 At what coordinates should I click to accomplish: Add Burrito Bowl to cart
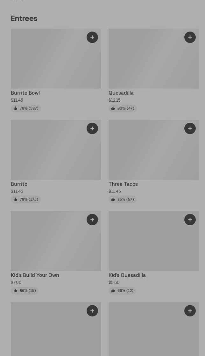92,37
